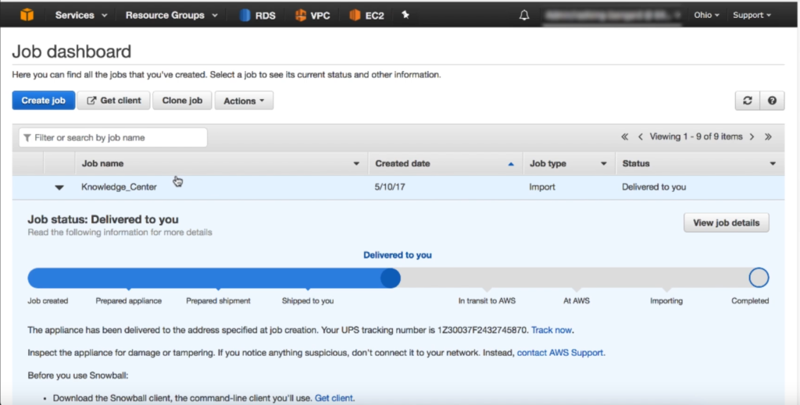The image size is (800, 405).
Task: Open RDS service shortcut
Action: [x=257, y=15]
